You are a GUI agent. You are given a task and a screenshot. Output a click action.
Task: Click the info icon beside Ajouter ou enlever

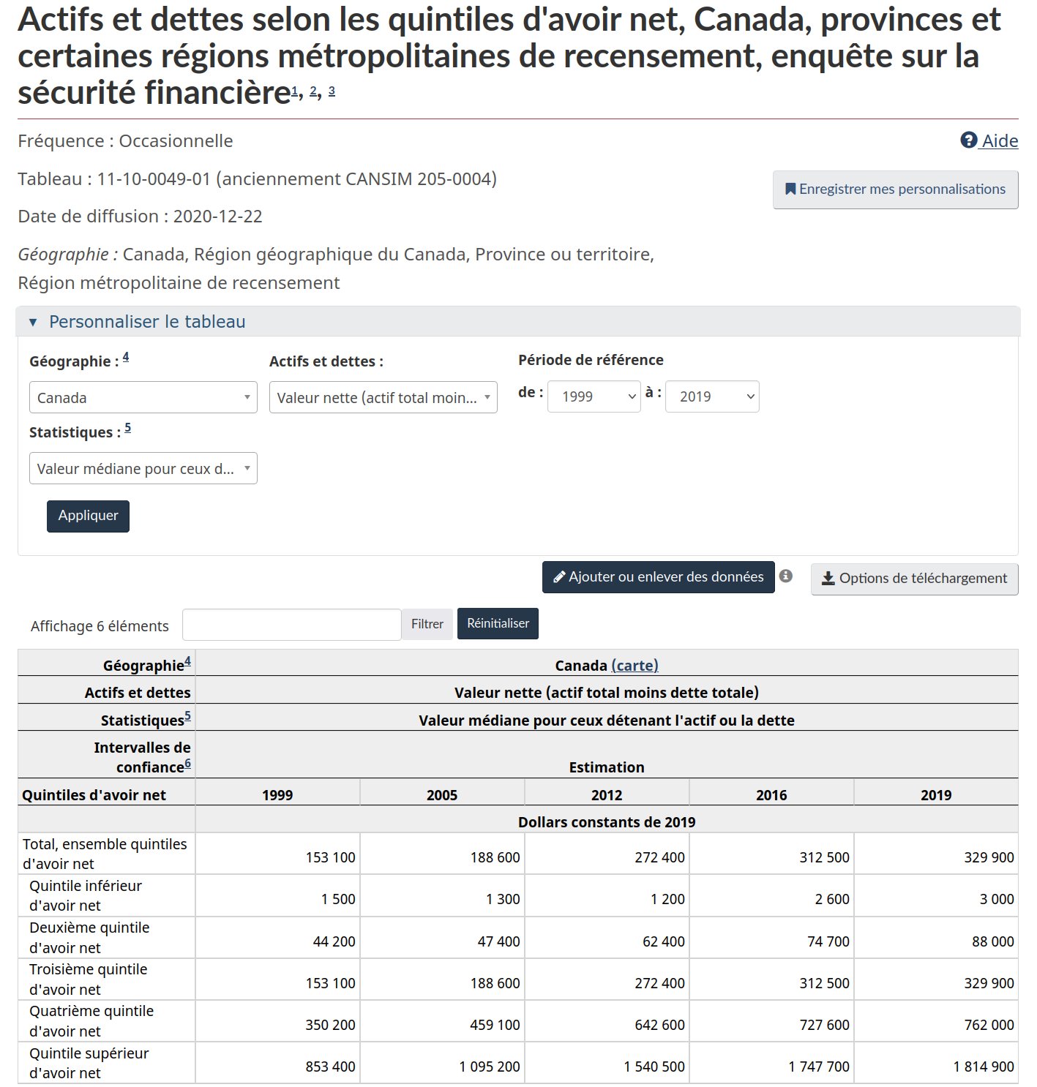785,576
